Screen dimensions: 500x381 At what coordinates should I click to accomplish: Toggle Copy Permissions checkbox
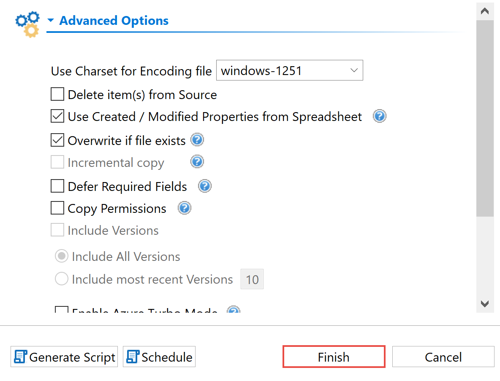tap(57, 208)
